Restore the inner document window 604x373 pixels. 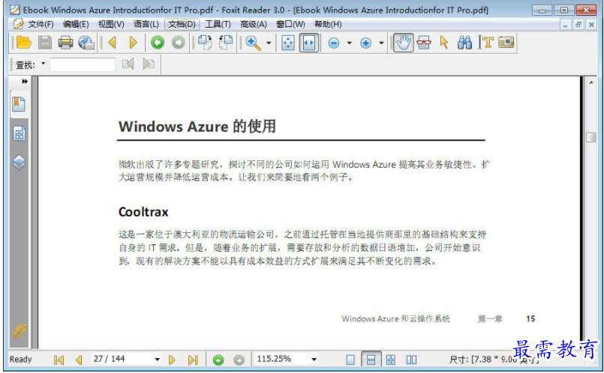578,25
